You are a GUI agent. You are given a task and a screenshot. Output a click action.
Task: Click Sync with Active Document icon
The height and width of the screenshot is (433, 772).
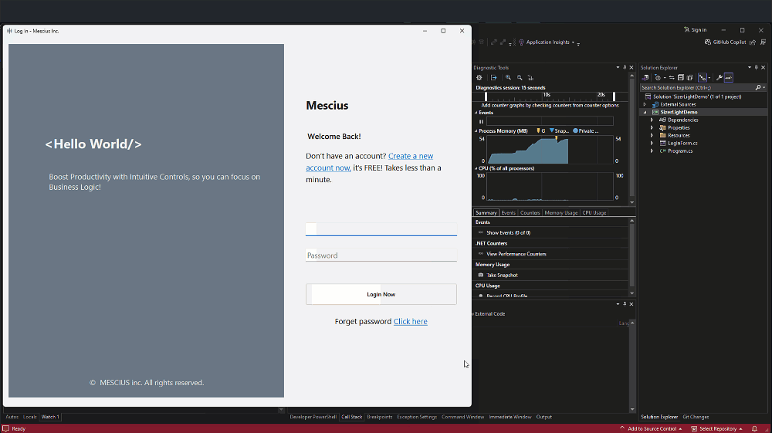pos(672,78)
